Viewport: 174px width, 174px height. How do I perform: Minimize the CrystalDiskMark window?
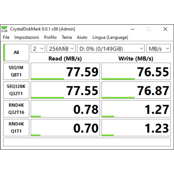click(132, 29)
